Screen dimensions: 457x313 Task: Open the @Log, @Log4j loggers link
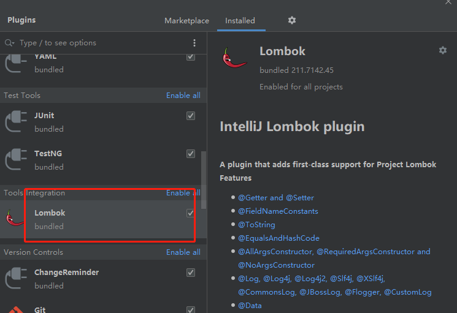point(334,285)
